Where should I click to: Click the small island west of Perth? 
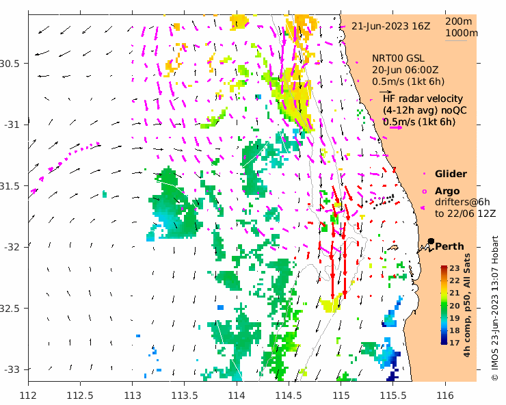coord(392,248)
